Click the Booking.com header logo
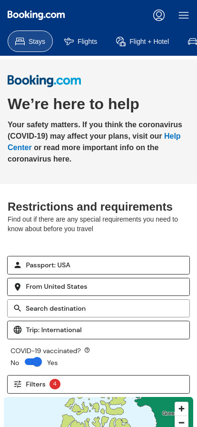This screenshot has height=427, width=197. [36, 15]
